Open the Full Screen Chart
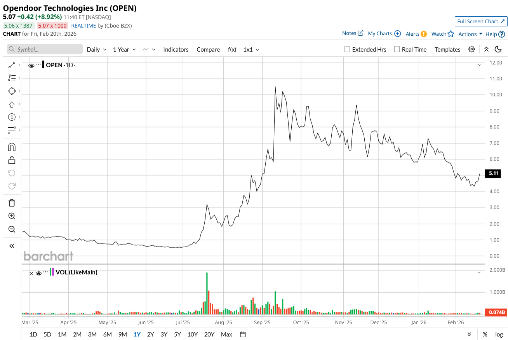 481,21
